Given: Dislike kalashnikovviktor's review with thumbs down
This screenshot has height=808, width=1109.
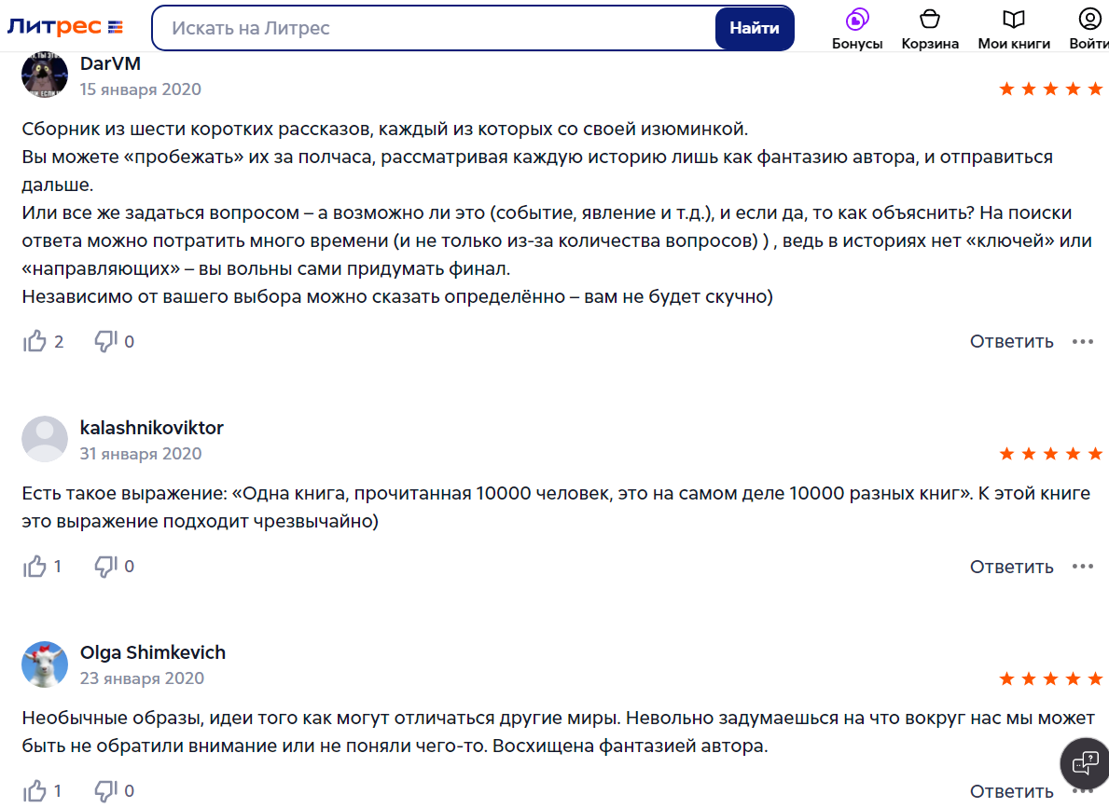Looking at the screenshot, I should click(x=105, y=566).
